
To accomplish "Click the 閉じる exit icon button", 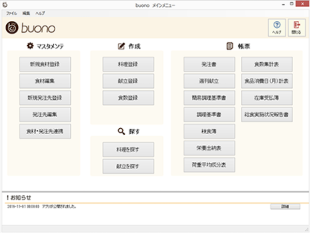I will coord(296,28).
